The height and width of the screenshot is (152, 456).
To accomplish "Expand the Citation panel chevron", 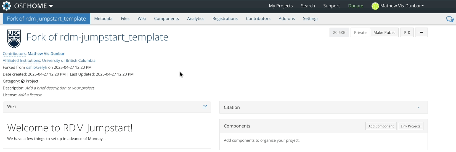I will click(x=418, y=107).
